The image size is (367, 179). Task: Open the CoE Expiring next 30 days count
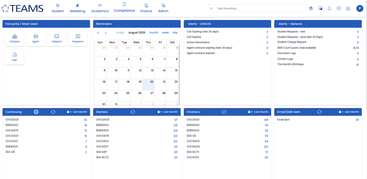[x=267, y=32]
